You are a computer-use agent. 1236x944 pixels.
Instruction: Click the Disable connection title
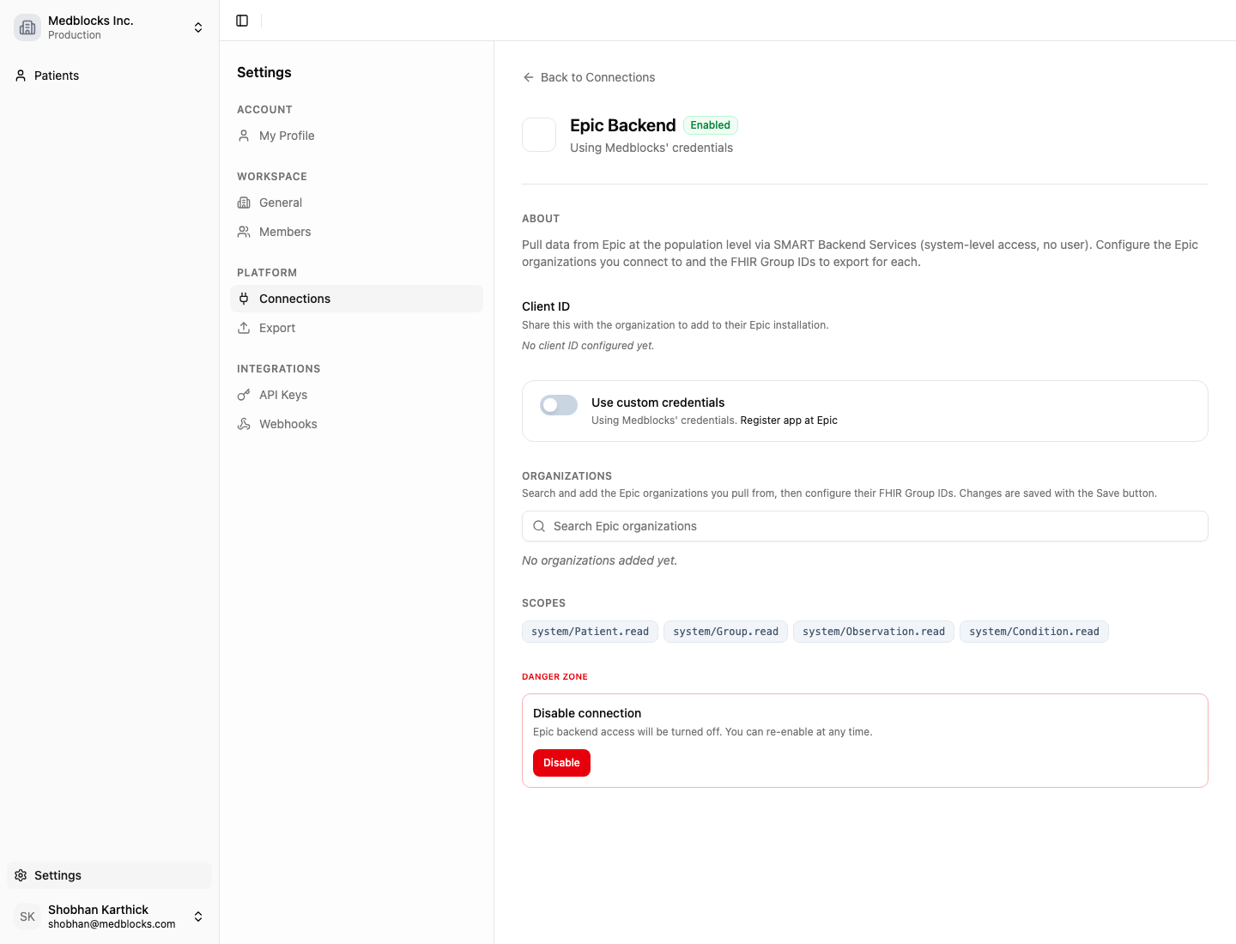587,713
